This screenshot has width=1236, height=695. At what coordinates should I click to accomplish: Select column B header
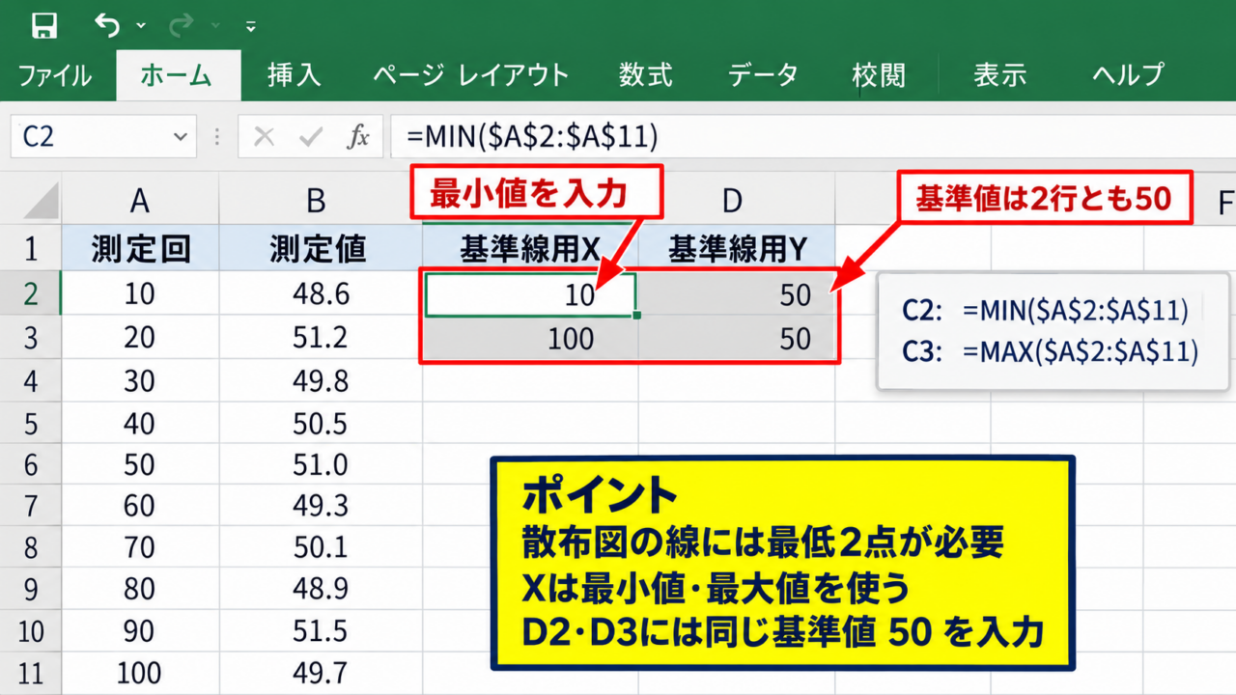pos(322,201)
